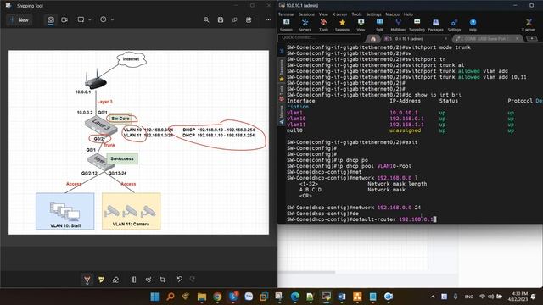Open Sessions star sidebar tab
Viewport: 543px width, 305px height.
click(x=282, y=71)
